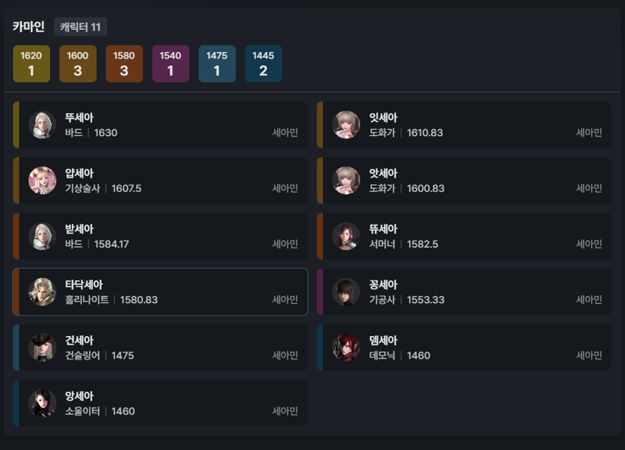
Task: Select the 1475 level group badge
Action: coord(217,64)
